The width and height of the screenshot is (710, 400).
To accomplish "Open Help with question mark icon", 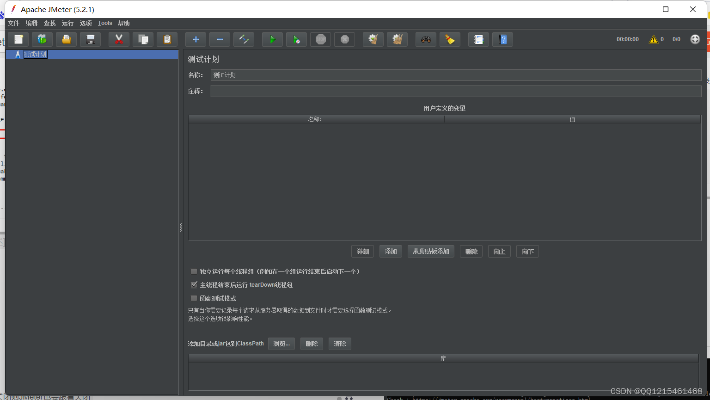I will click(x=502, y=39).
